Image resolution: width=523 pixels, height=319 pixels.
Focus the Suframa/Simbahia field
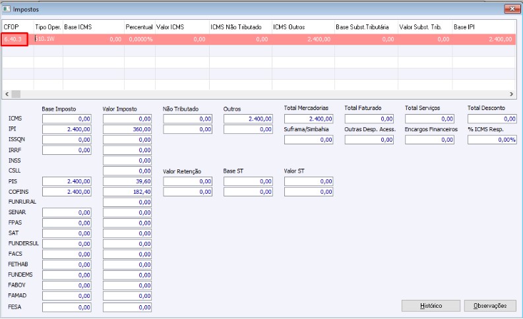[x=309, y=140]
